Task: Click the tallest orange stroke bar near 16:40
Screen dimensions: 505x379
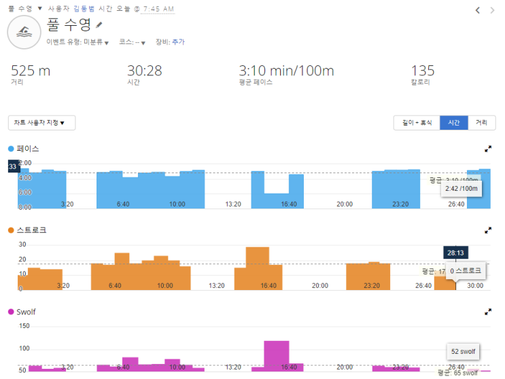Action: (x=258, y=268)
